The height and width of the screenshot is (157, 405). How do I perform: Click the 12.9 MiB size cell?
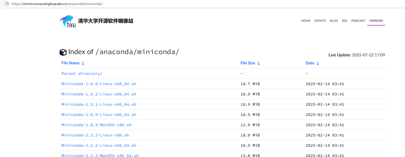(x=250, y=125)
